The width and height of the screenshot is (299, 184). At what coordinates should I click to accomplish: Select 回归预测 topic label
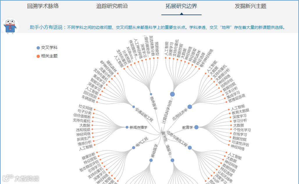tap(90, 95)
